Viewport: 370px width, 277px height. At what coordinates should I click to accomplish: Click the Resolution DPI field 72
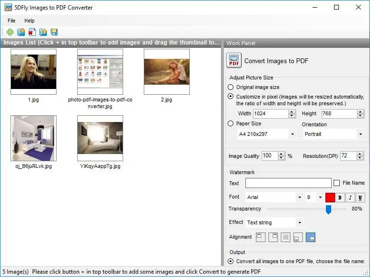coord(348,155)
